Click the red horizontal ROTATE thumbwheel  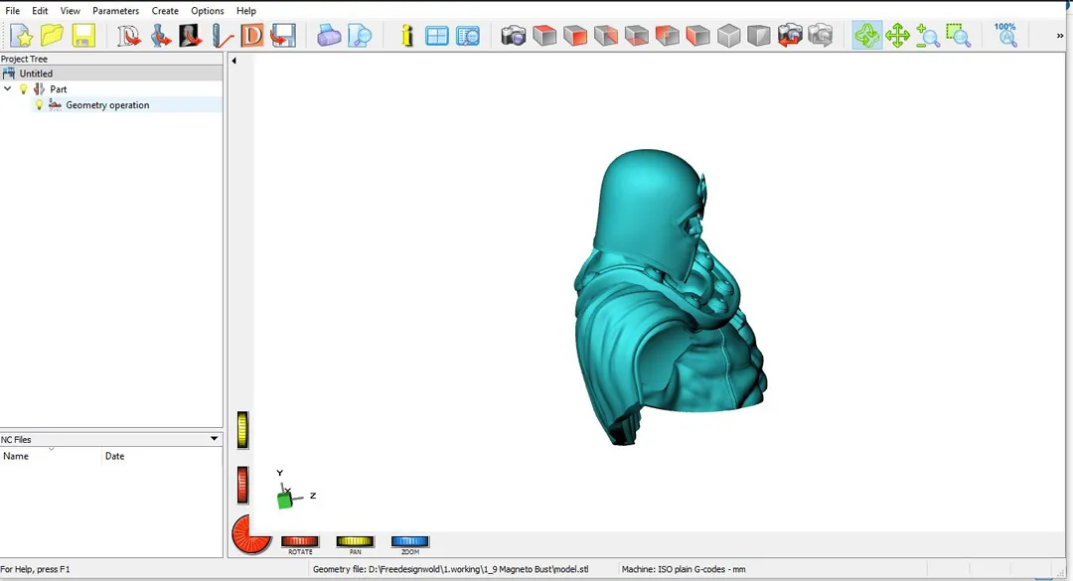300,541
